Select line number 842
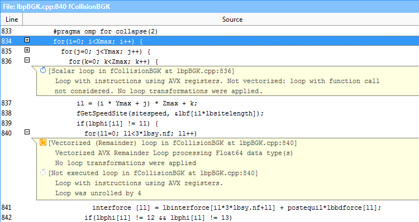Screen dimensions: 419x222 pos(6,218)
